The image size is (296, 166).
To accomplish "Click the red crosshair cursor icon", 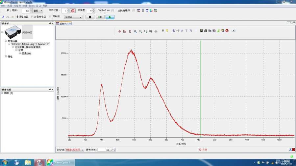I will coord(120,31).
